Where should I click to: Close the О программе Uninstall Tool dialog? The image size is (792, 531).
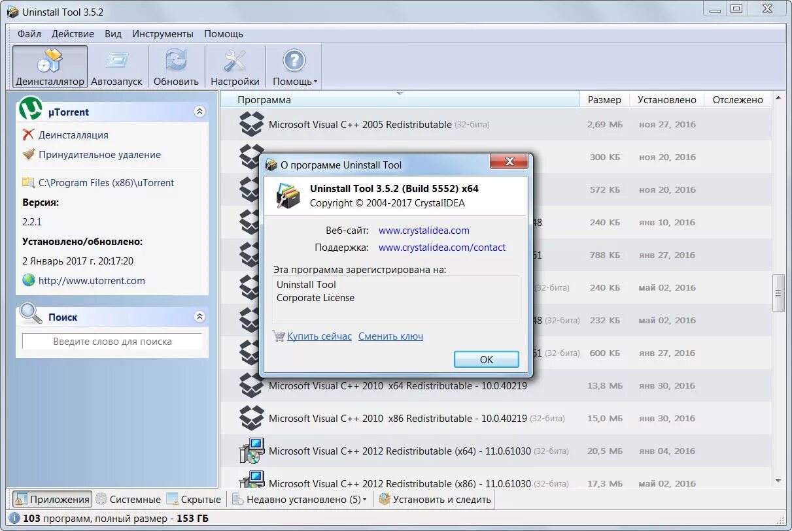click(509, 163)
